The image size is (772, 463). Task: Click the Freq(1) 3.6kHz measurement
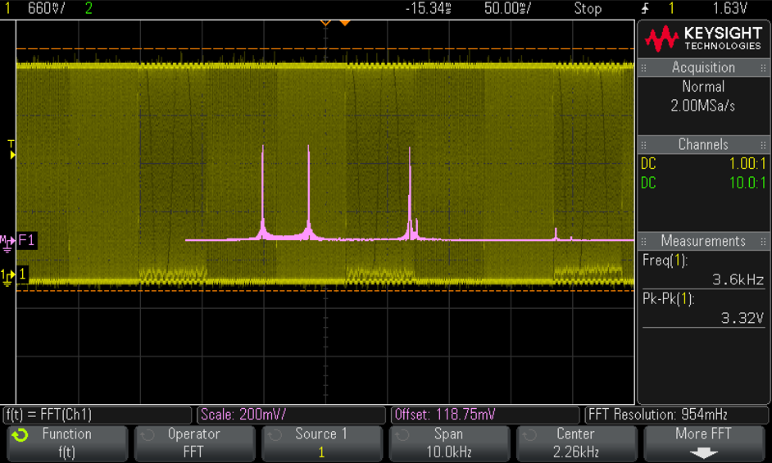click(x=703, y=270)
